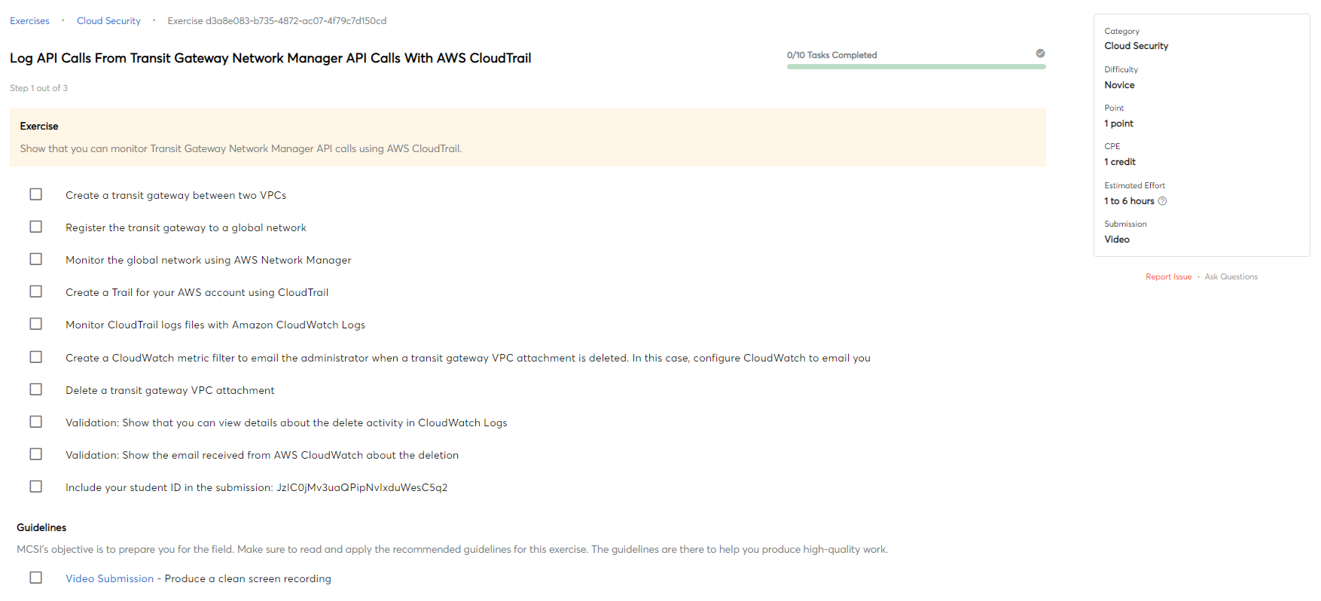The image size is (1321, 601).
Task: Open the Estimated Effort help icon
Action: pyautogui.click(x=1163, y=201)
